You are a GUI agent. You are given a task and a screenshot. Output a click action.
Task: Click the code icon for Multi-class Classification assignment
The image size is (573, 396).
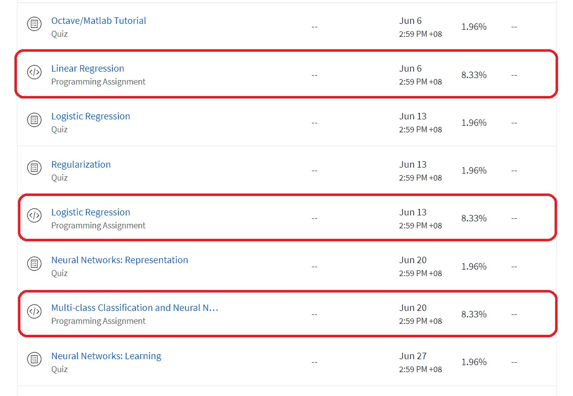34,311
